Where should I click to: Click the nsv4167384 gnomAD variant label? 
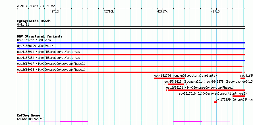pyautogui.click(x=49, y=58)
